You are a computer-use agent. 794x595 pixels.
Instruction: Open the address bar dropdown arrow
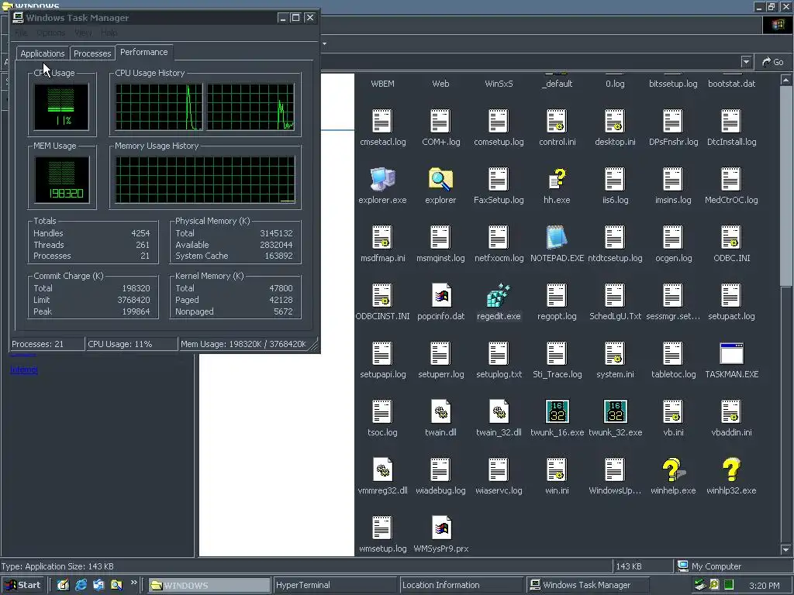point(746,62)
